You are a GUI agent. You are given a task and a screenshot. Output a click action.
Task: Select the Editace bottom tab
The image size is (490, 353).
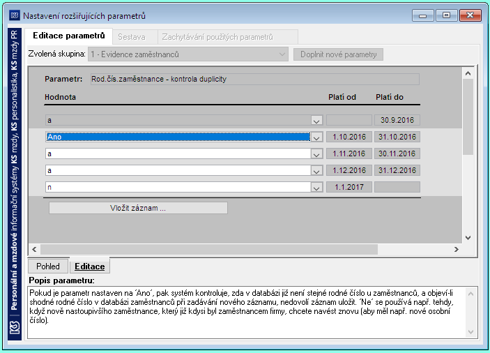[x=90, y=266]
